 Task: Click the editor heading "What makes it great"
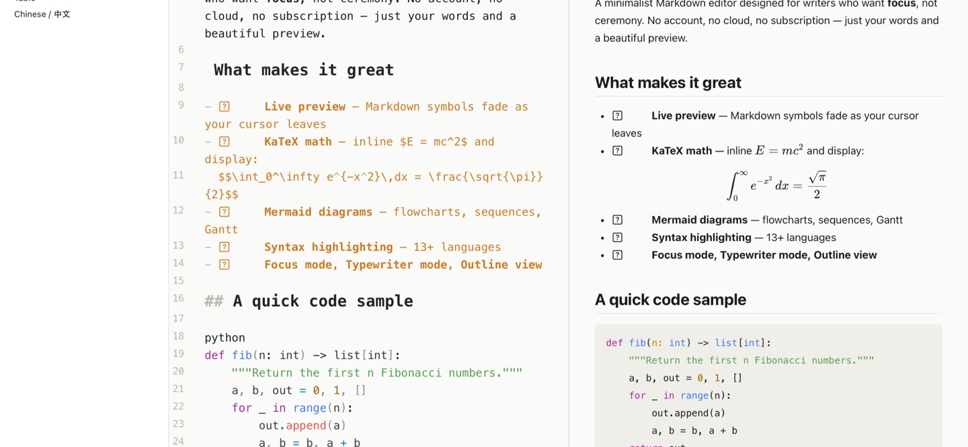coord(304,70)
